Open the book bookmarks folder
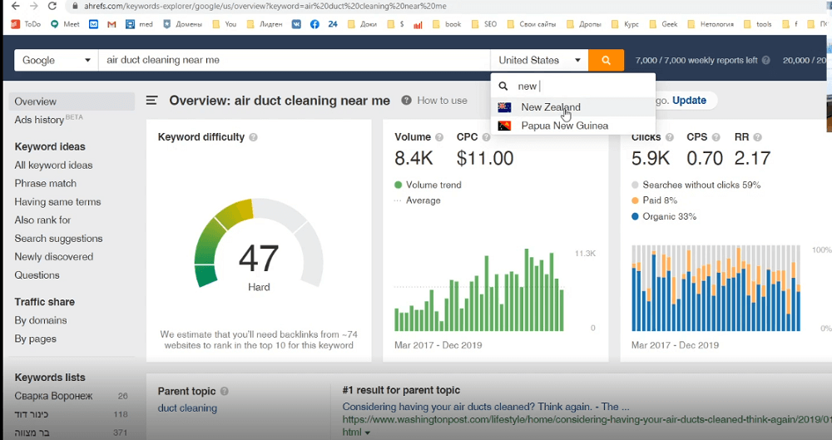The image size is (832, 440). 447,24
